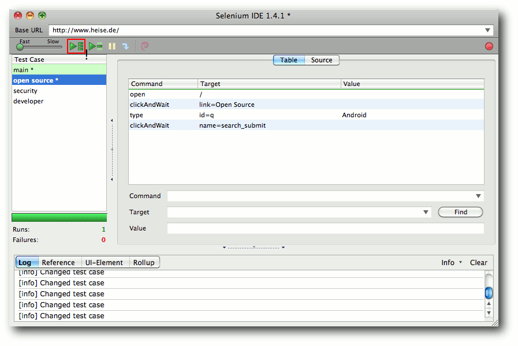Open the Info log level dropdown
The height and width of the screenshot is (346, 518).
click(x=451, y=263)
